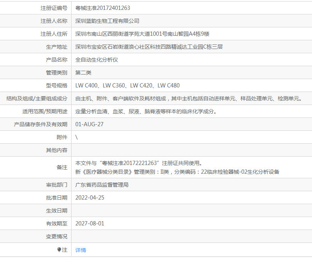Viewport: 312px width, 260px height.
Task: Select registrant name 深圳蓝韵生物工程有限公司
Action: pyautogui.click(x=107, y=21)
